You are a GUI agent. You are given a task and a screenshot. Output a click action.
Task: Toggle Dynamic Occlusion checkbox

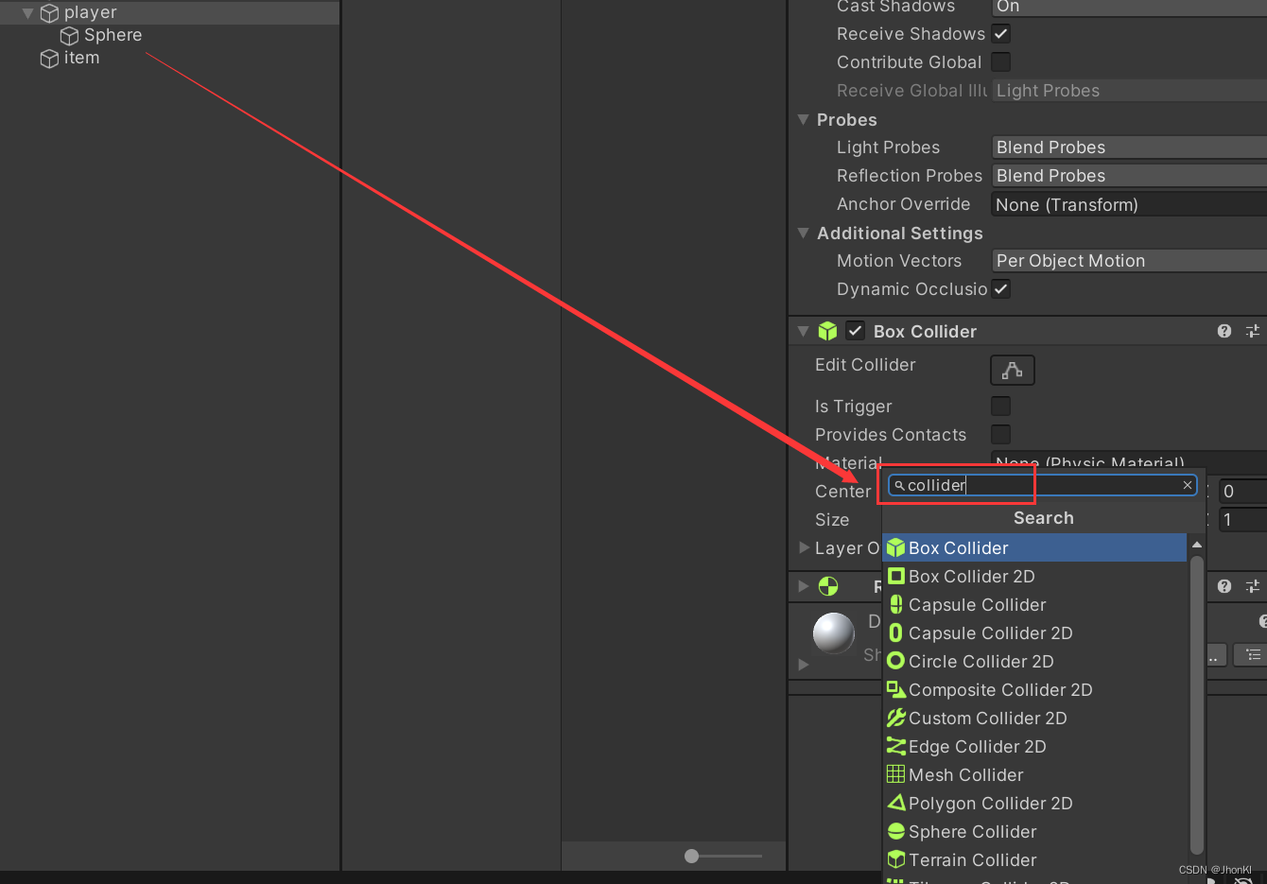coord(1001,289)
